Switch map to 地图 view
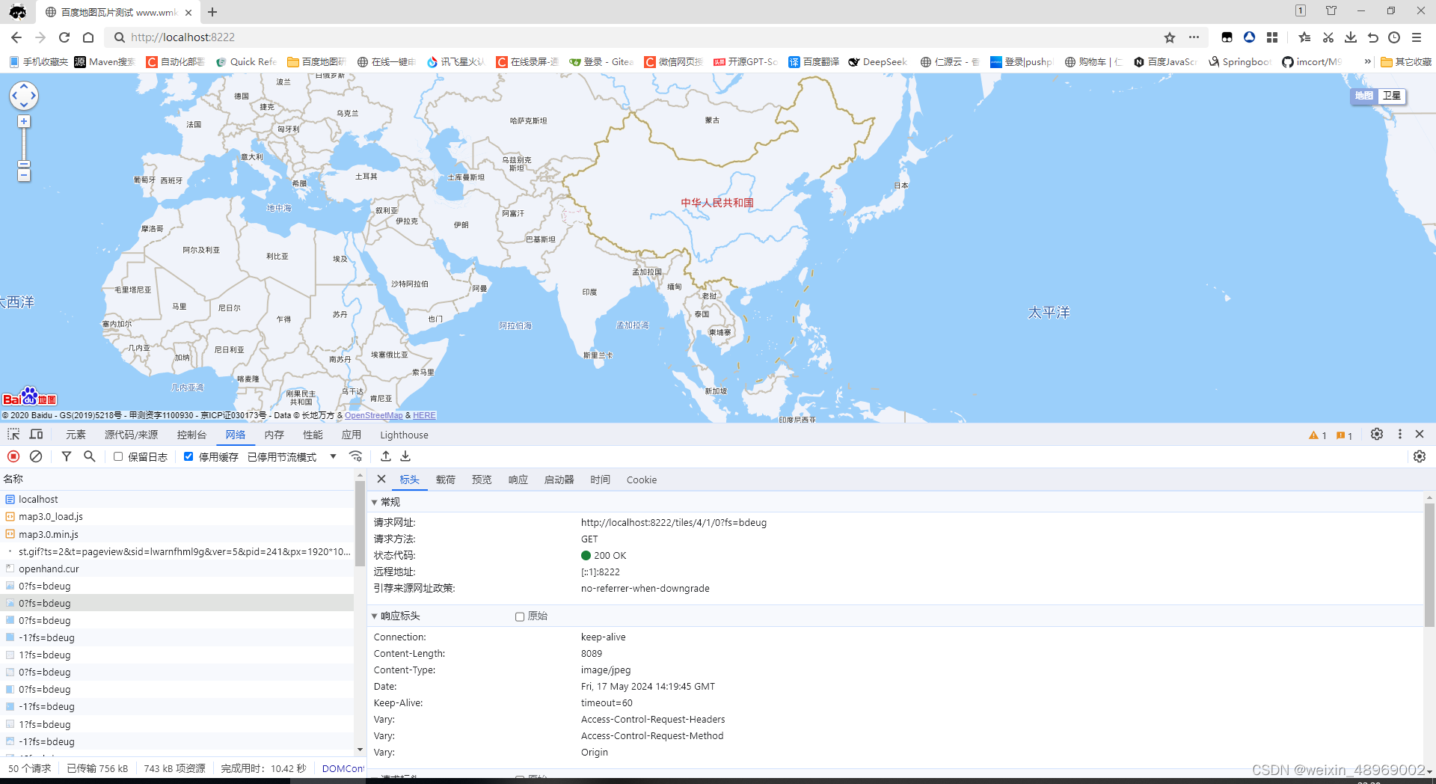 pos(1364,96)
